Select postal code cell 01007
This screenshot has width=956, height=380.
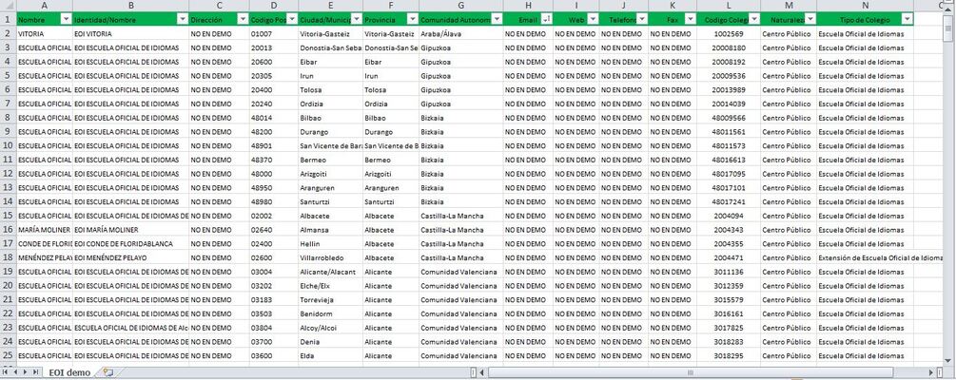[x=274, y=33]
